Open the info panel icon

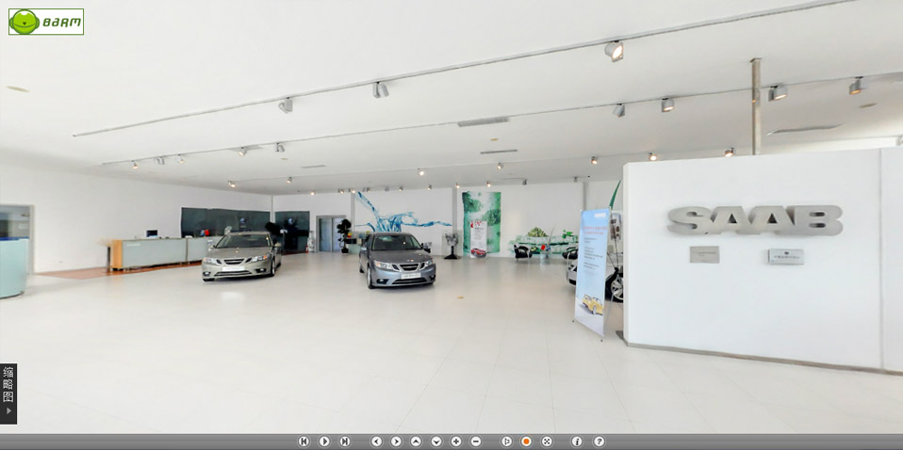pyautogui.click(x=577, y=442)
